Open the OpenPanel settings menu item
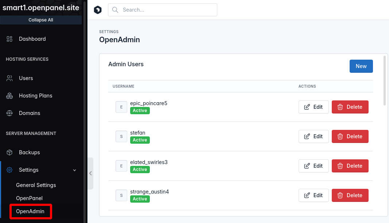 pyautogui.click(x=29, y=198)
